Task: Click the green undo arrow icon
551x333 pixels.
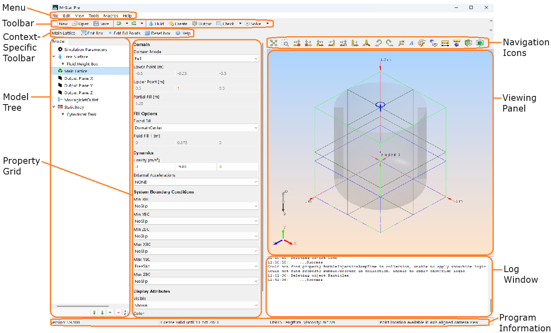Action: 119,24
